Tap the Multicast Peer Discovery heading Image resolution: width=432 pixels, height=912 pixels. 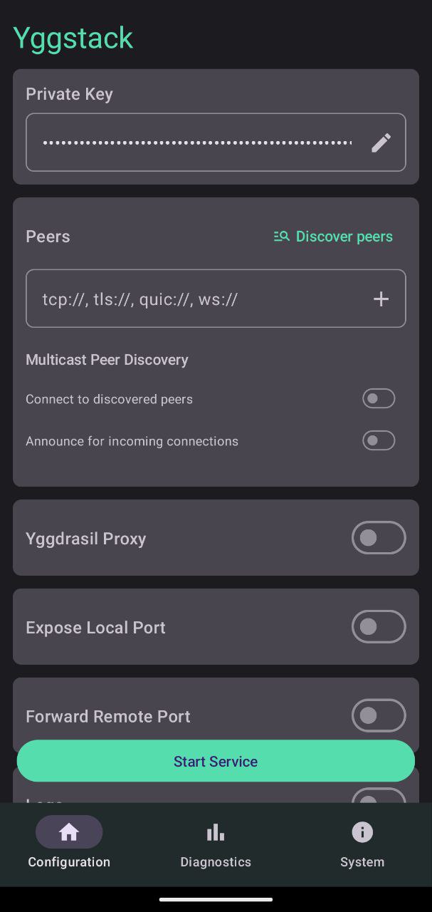click(x=107, y=360)
